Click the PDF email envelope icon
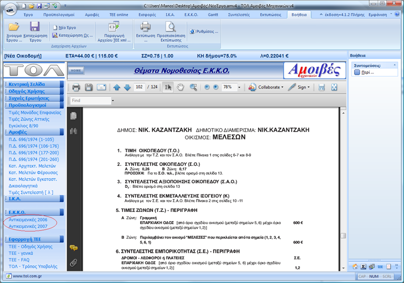 [x=102, y=87]
